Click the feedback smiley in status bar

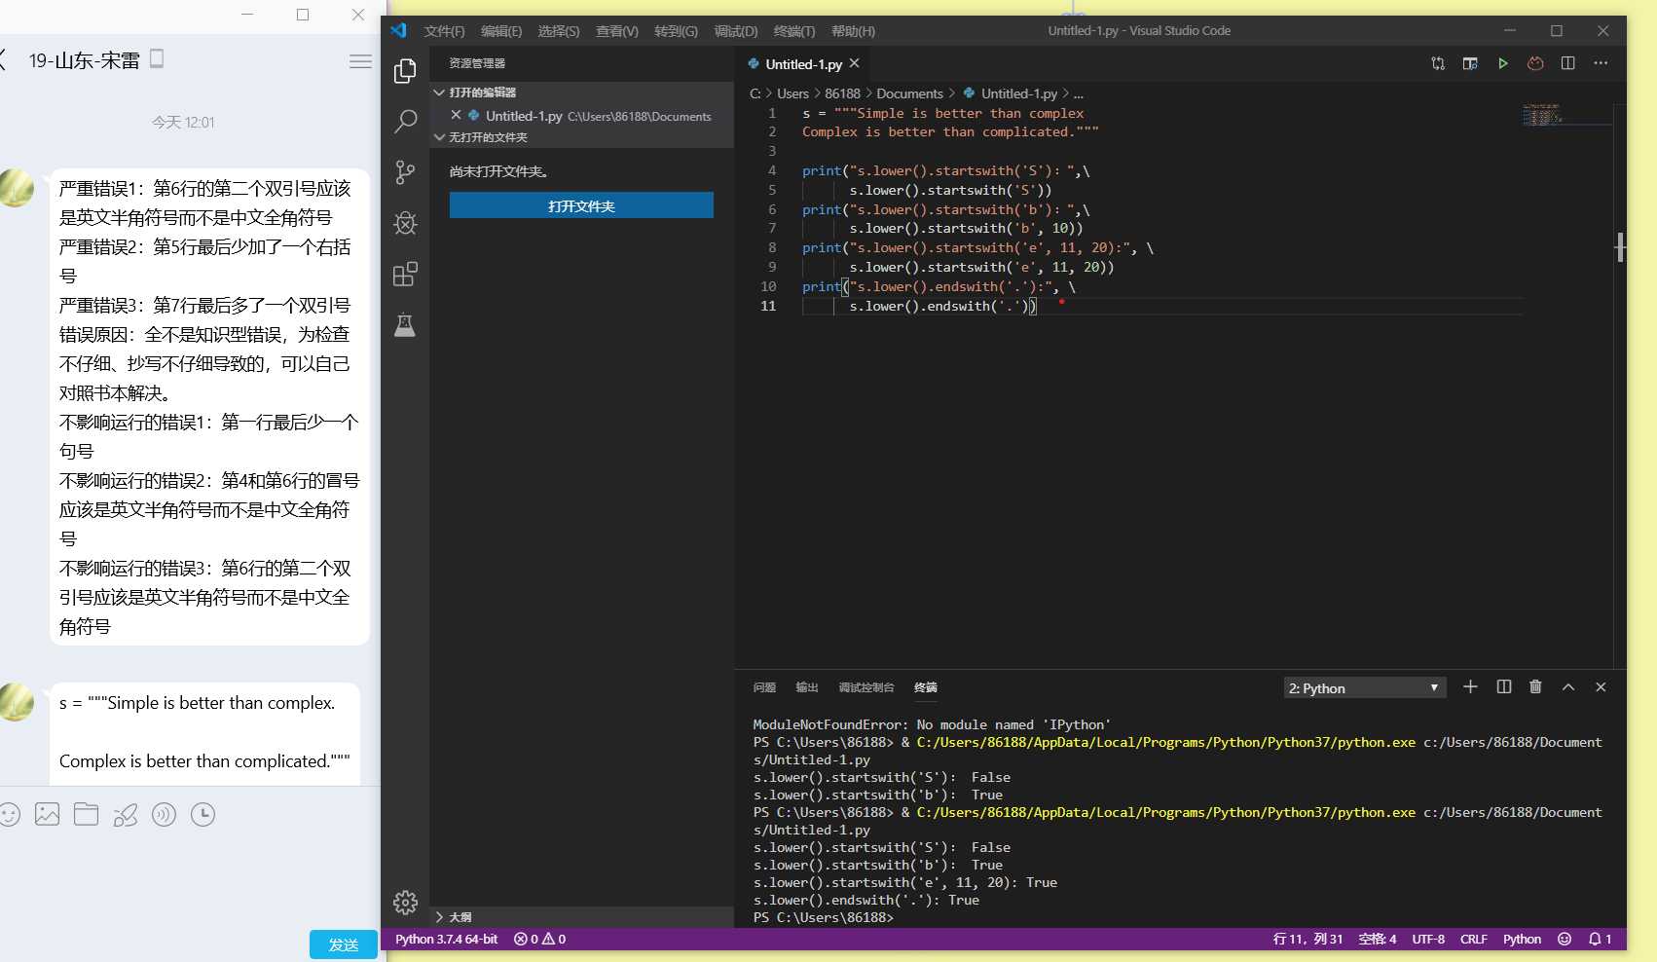(1565, 939)
